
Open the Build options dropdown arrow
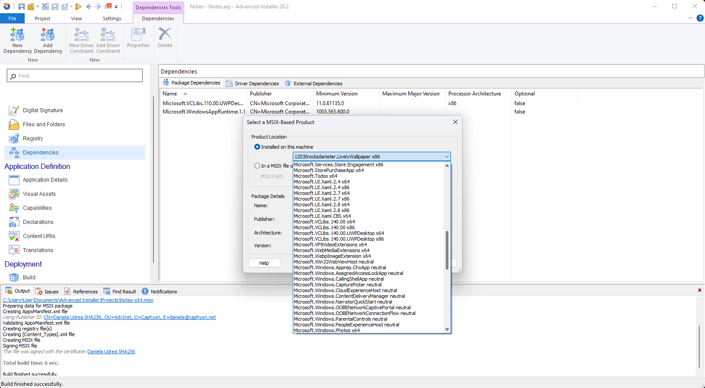(x=37, y=7)
